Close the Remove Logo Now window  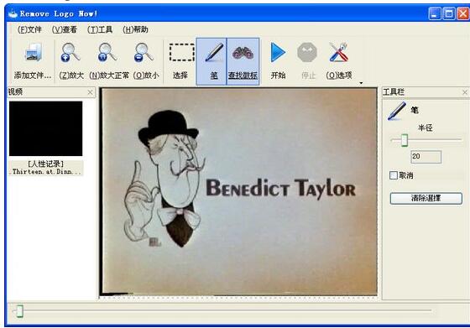click(462, 13)
